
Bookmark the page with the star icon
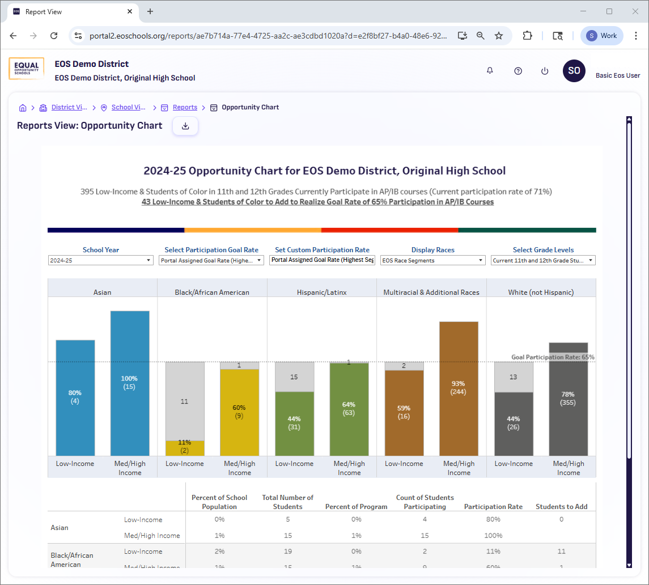click(499, 35)
